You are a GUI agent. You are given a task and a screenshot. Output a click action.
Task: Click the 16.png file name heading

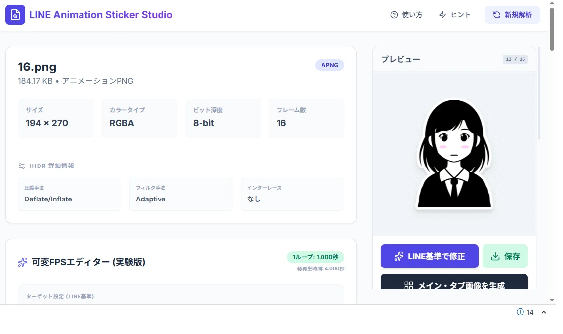pos(37,67)
